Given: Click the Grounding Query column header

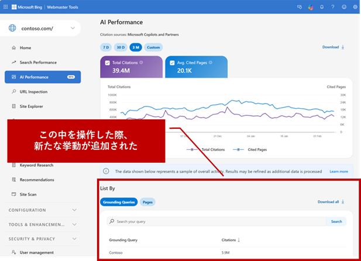Looking at the screenshot, I should click(x=123, y=240).
